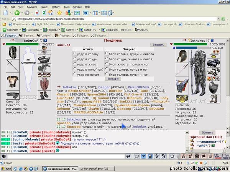Click the Сохранить RoboForm button

110,30
